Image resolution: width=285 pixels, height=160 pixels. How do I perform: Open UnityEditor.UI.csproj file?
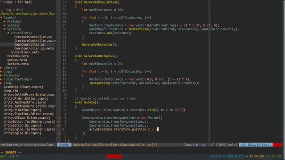(22, 125)
